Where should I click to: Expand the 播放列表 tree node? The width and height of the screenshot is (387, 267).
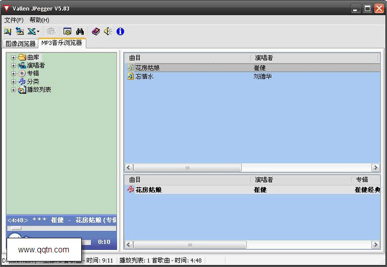[x=13, y=90]
